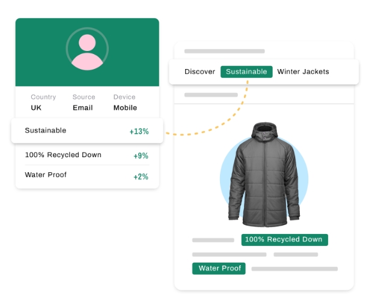This screenshot has height=294, width=387.
Task: Select the Sustainable row showing +13%
Action: pyautogui.click(x=87, y=131)
